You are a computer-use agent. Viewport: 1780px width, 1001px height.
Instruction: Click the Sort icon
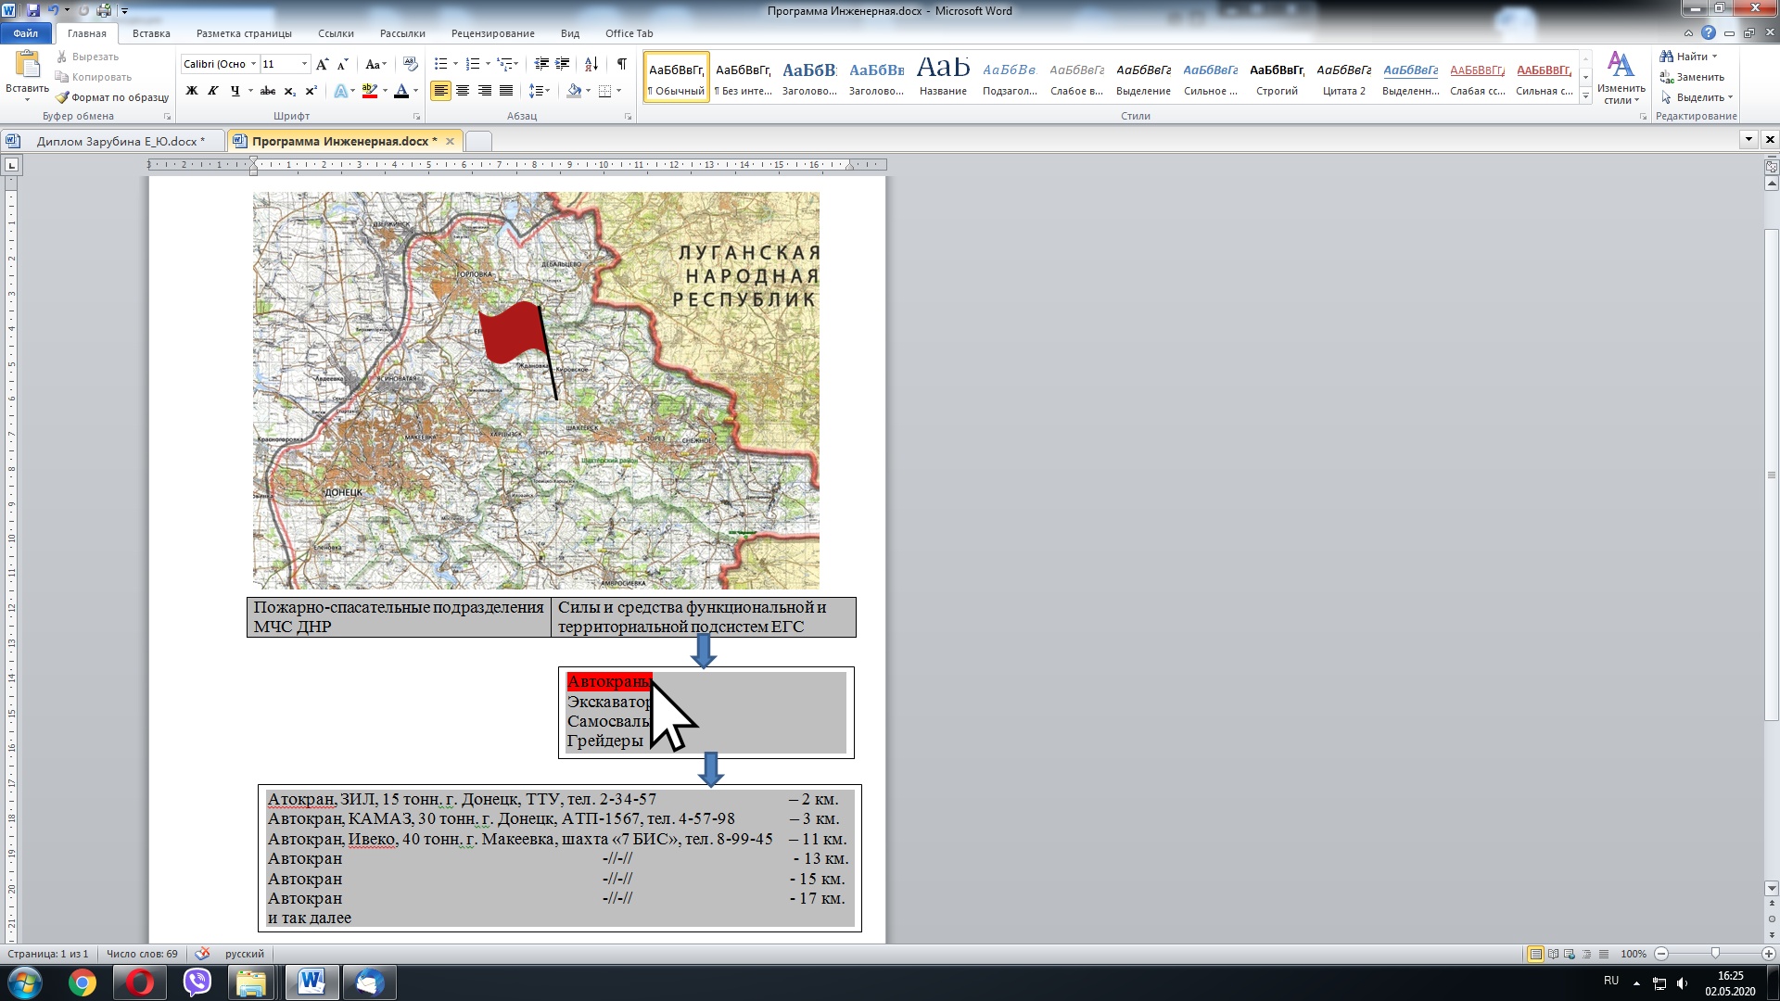591,64
